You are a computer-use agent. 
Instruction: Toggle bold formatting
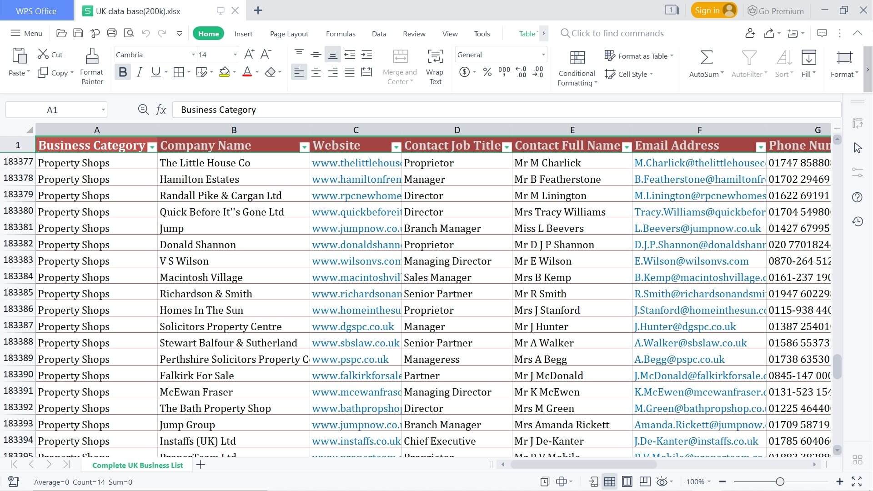coord(122,71)
